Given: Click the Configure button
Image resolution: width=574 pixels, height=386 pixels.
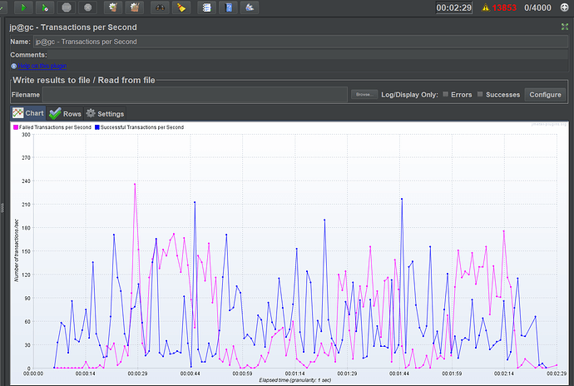Looking at the screenshot, I should pyautogui.click(x=545, y=95).
